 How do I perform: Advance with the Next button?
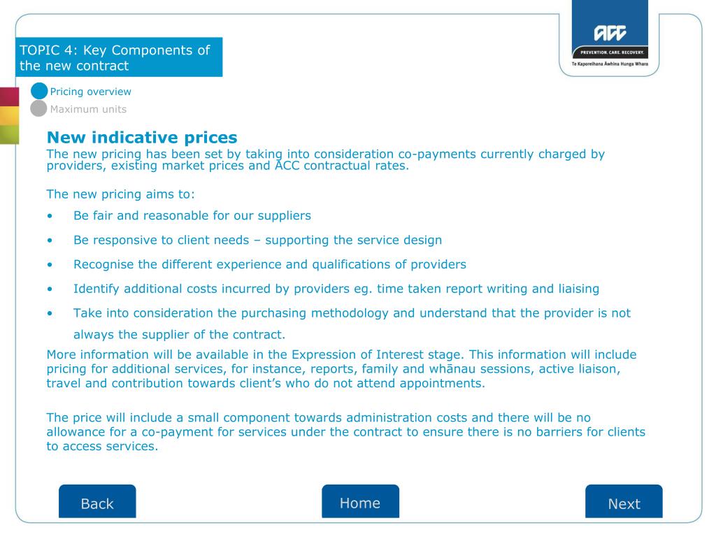(624, 501)
